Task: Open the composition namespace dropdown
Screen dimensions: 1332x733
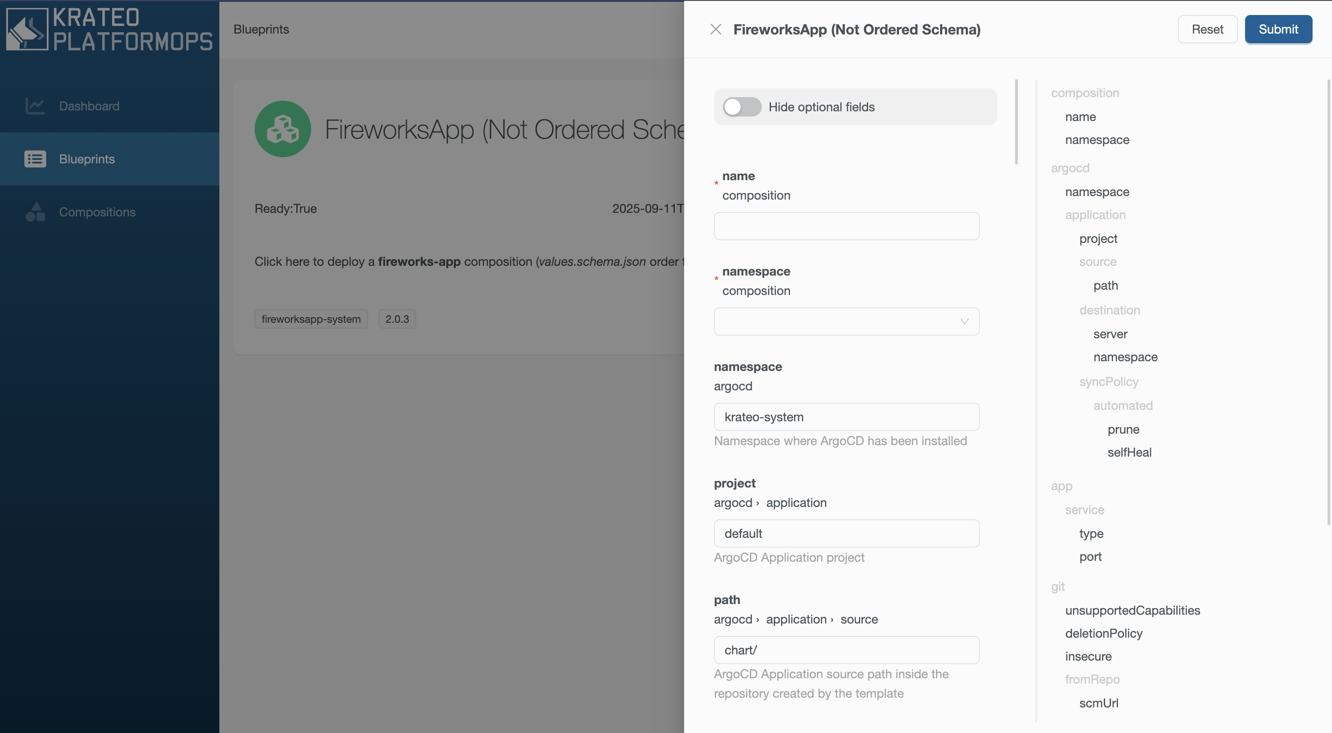Action: pos(846,321)
